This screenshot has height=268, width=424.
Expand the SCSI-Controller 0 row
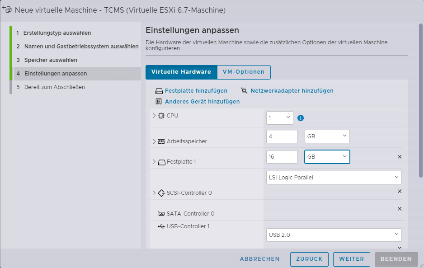[154, 193]
